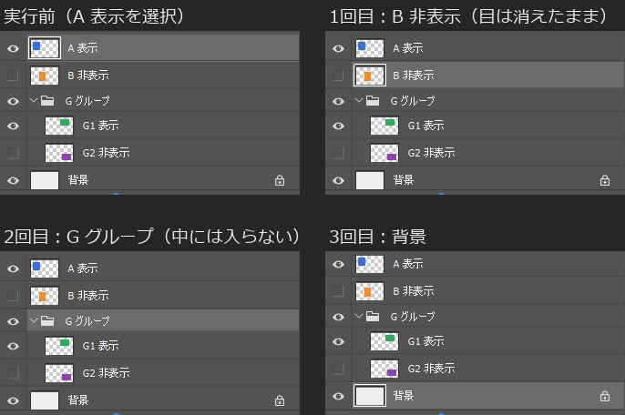
Task: Hide G1 表示 layer in 2回目 panel
Action: (13, 346)
